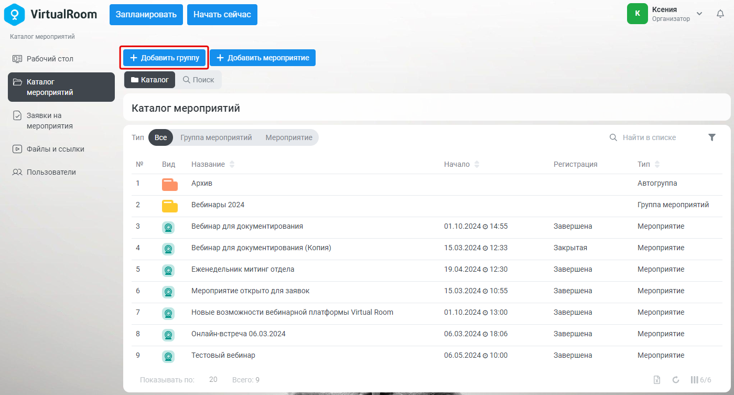The image size is (734, 395).
Task: Click the event icon for Онлайн-встреча 06.03.2024
Action: 168,335
